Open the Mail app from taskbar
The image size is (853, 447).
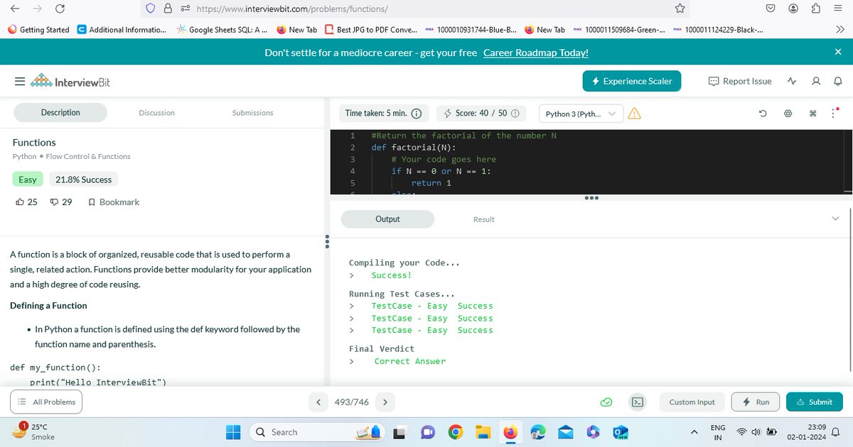pyautogui.click(x=566, y=432)
